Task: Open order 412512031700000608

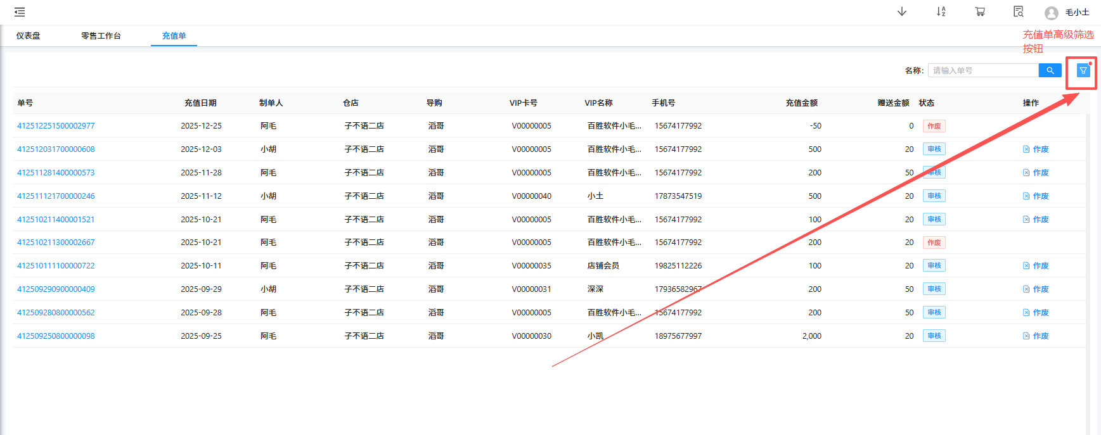Action: [56, 149]
